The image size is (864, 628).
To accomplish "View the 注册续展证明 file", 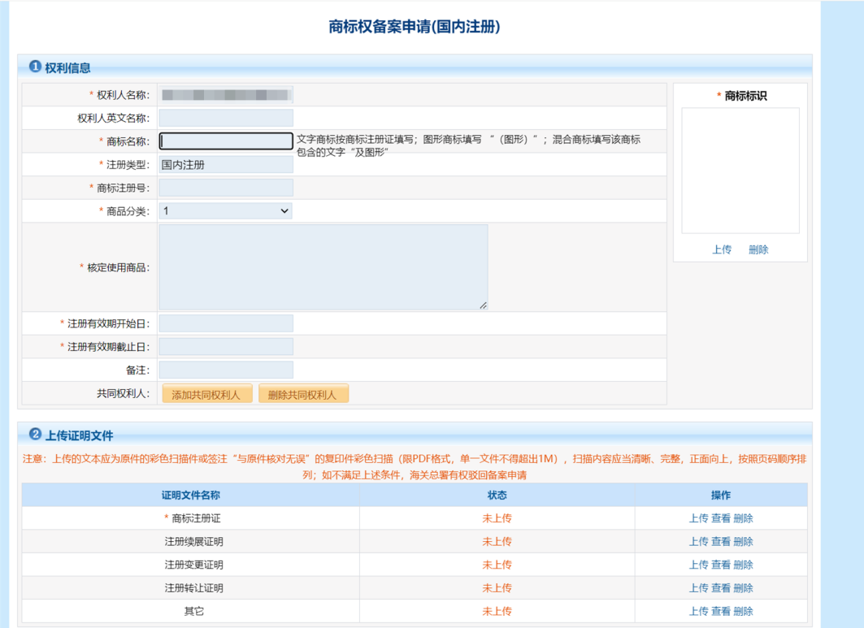I will [721, 542].
